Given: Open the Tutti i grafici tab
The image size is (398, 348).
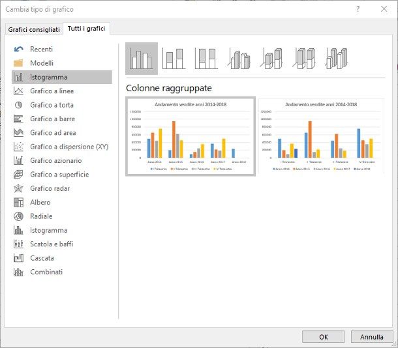Looking at the screenshot, I should [x=86, y=29].
